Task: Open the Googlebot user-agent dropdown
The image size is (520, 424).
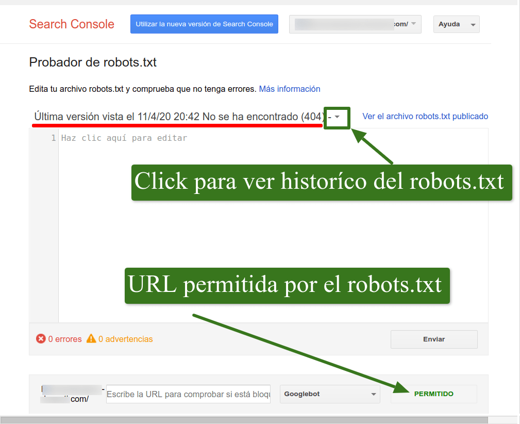Action: (330, 394)
